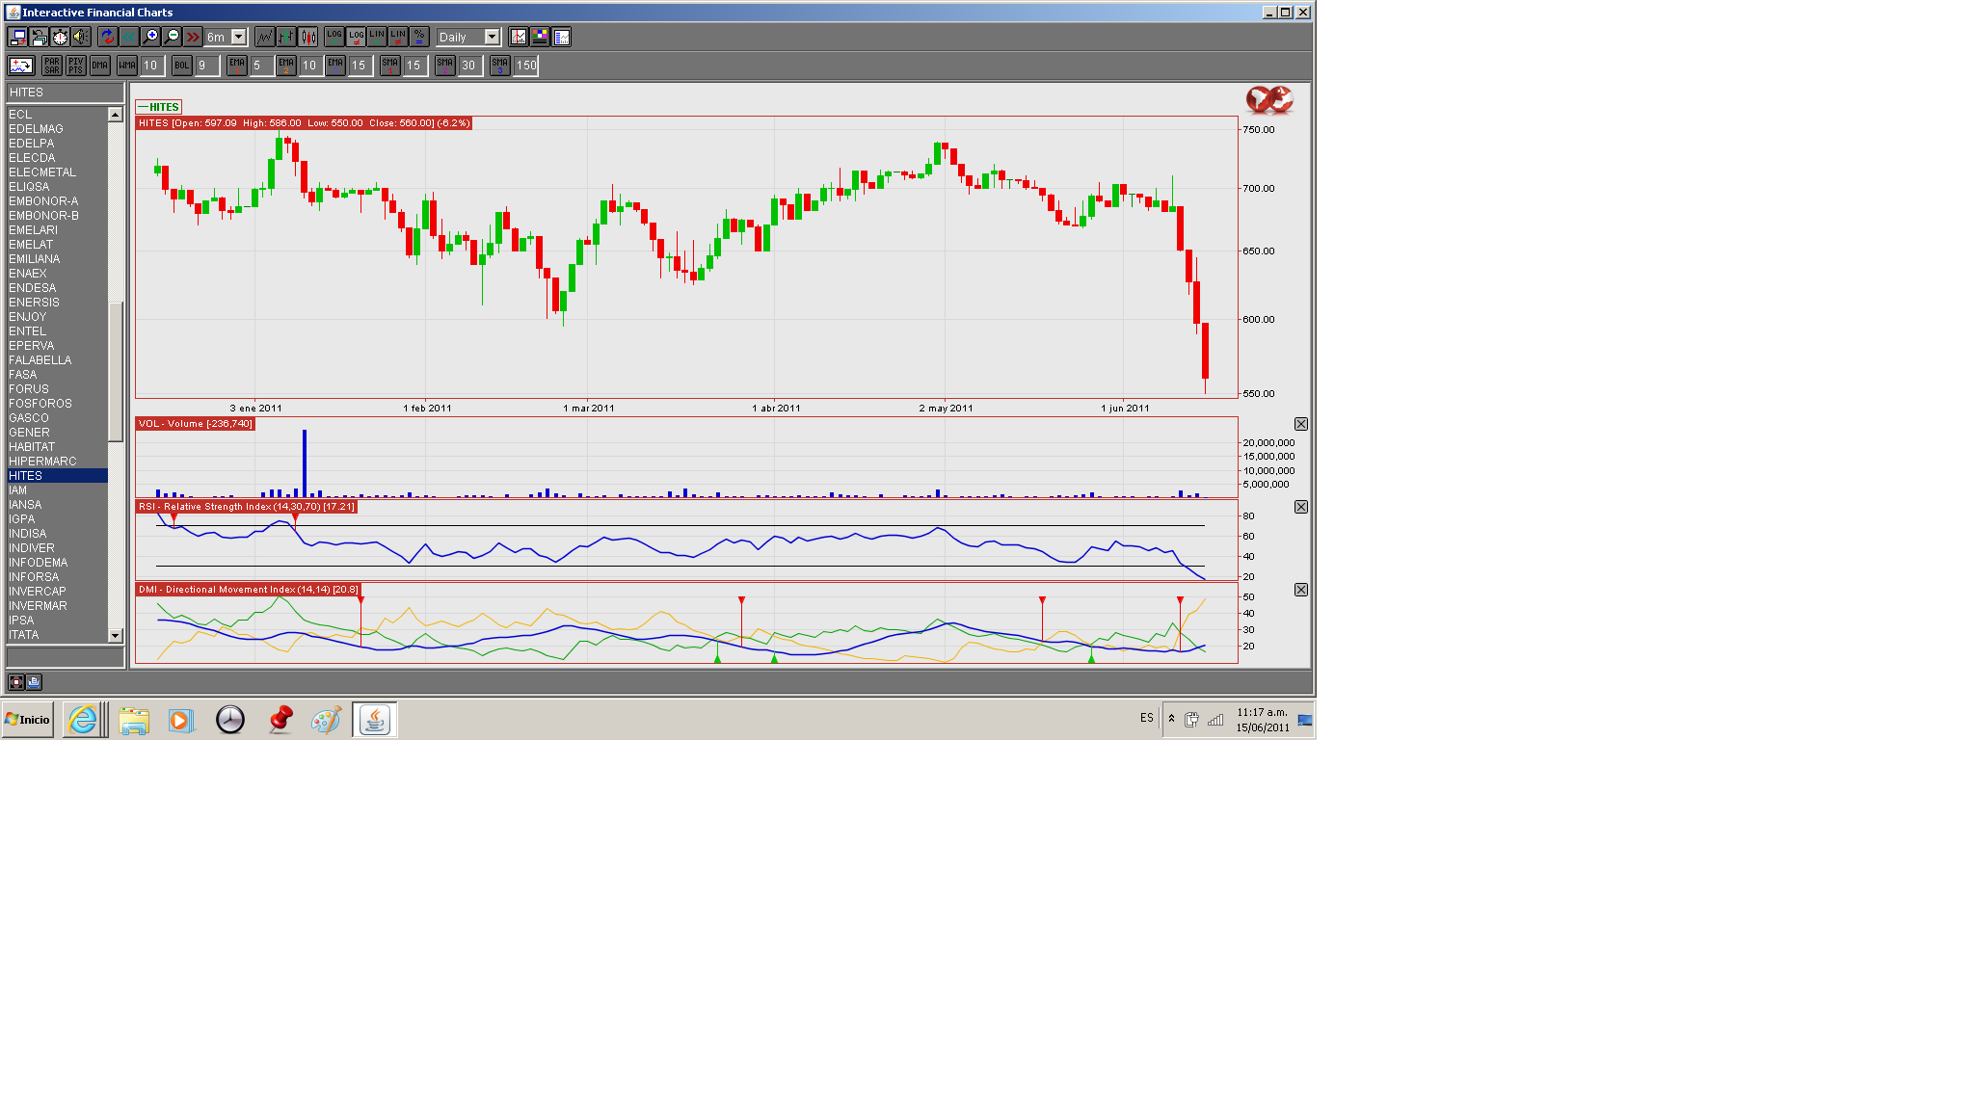The width and height of the screenshot is (1975, 1110).
Task: Select the line chart style icon
Action: pyautogui.click(x=264, y=37)
